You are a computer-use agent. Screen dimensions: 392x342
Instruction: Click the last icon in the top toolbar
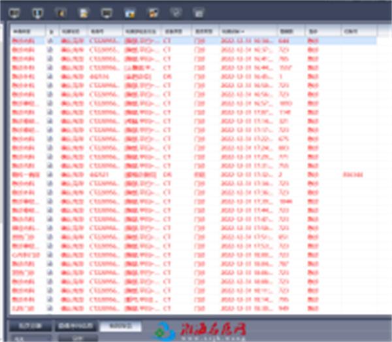[x=199, y=12]
